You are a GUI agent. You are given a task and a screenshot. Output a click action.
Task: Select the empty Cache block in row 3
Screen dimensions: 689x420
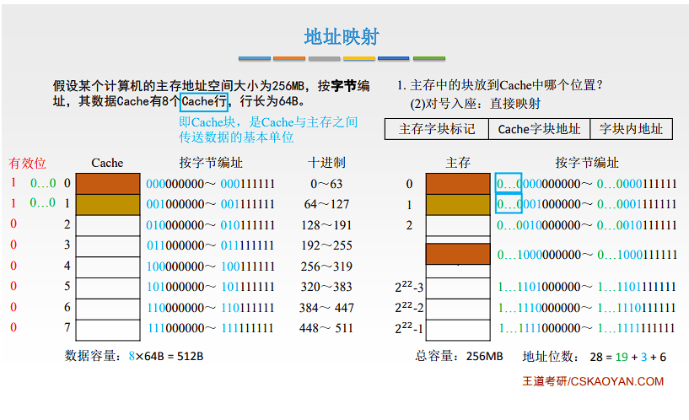tap(108, 246)
